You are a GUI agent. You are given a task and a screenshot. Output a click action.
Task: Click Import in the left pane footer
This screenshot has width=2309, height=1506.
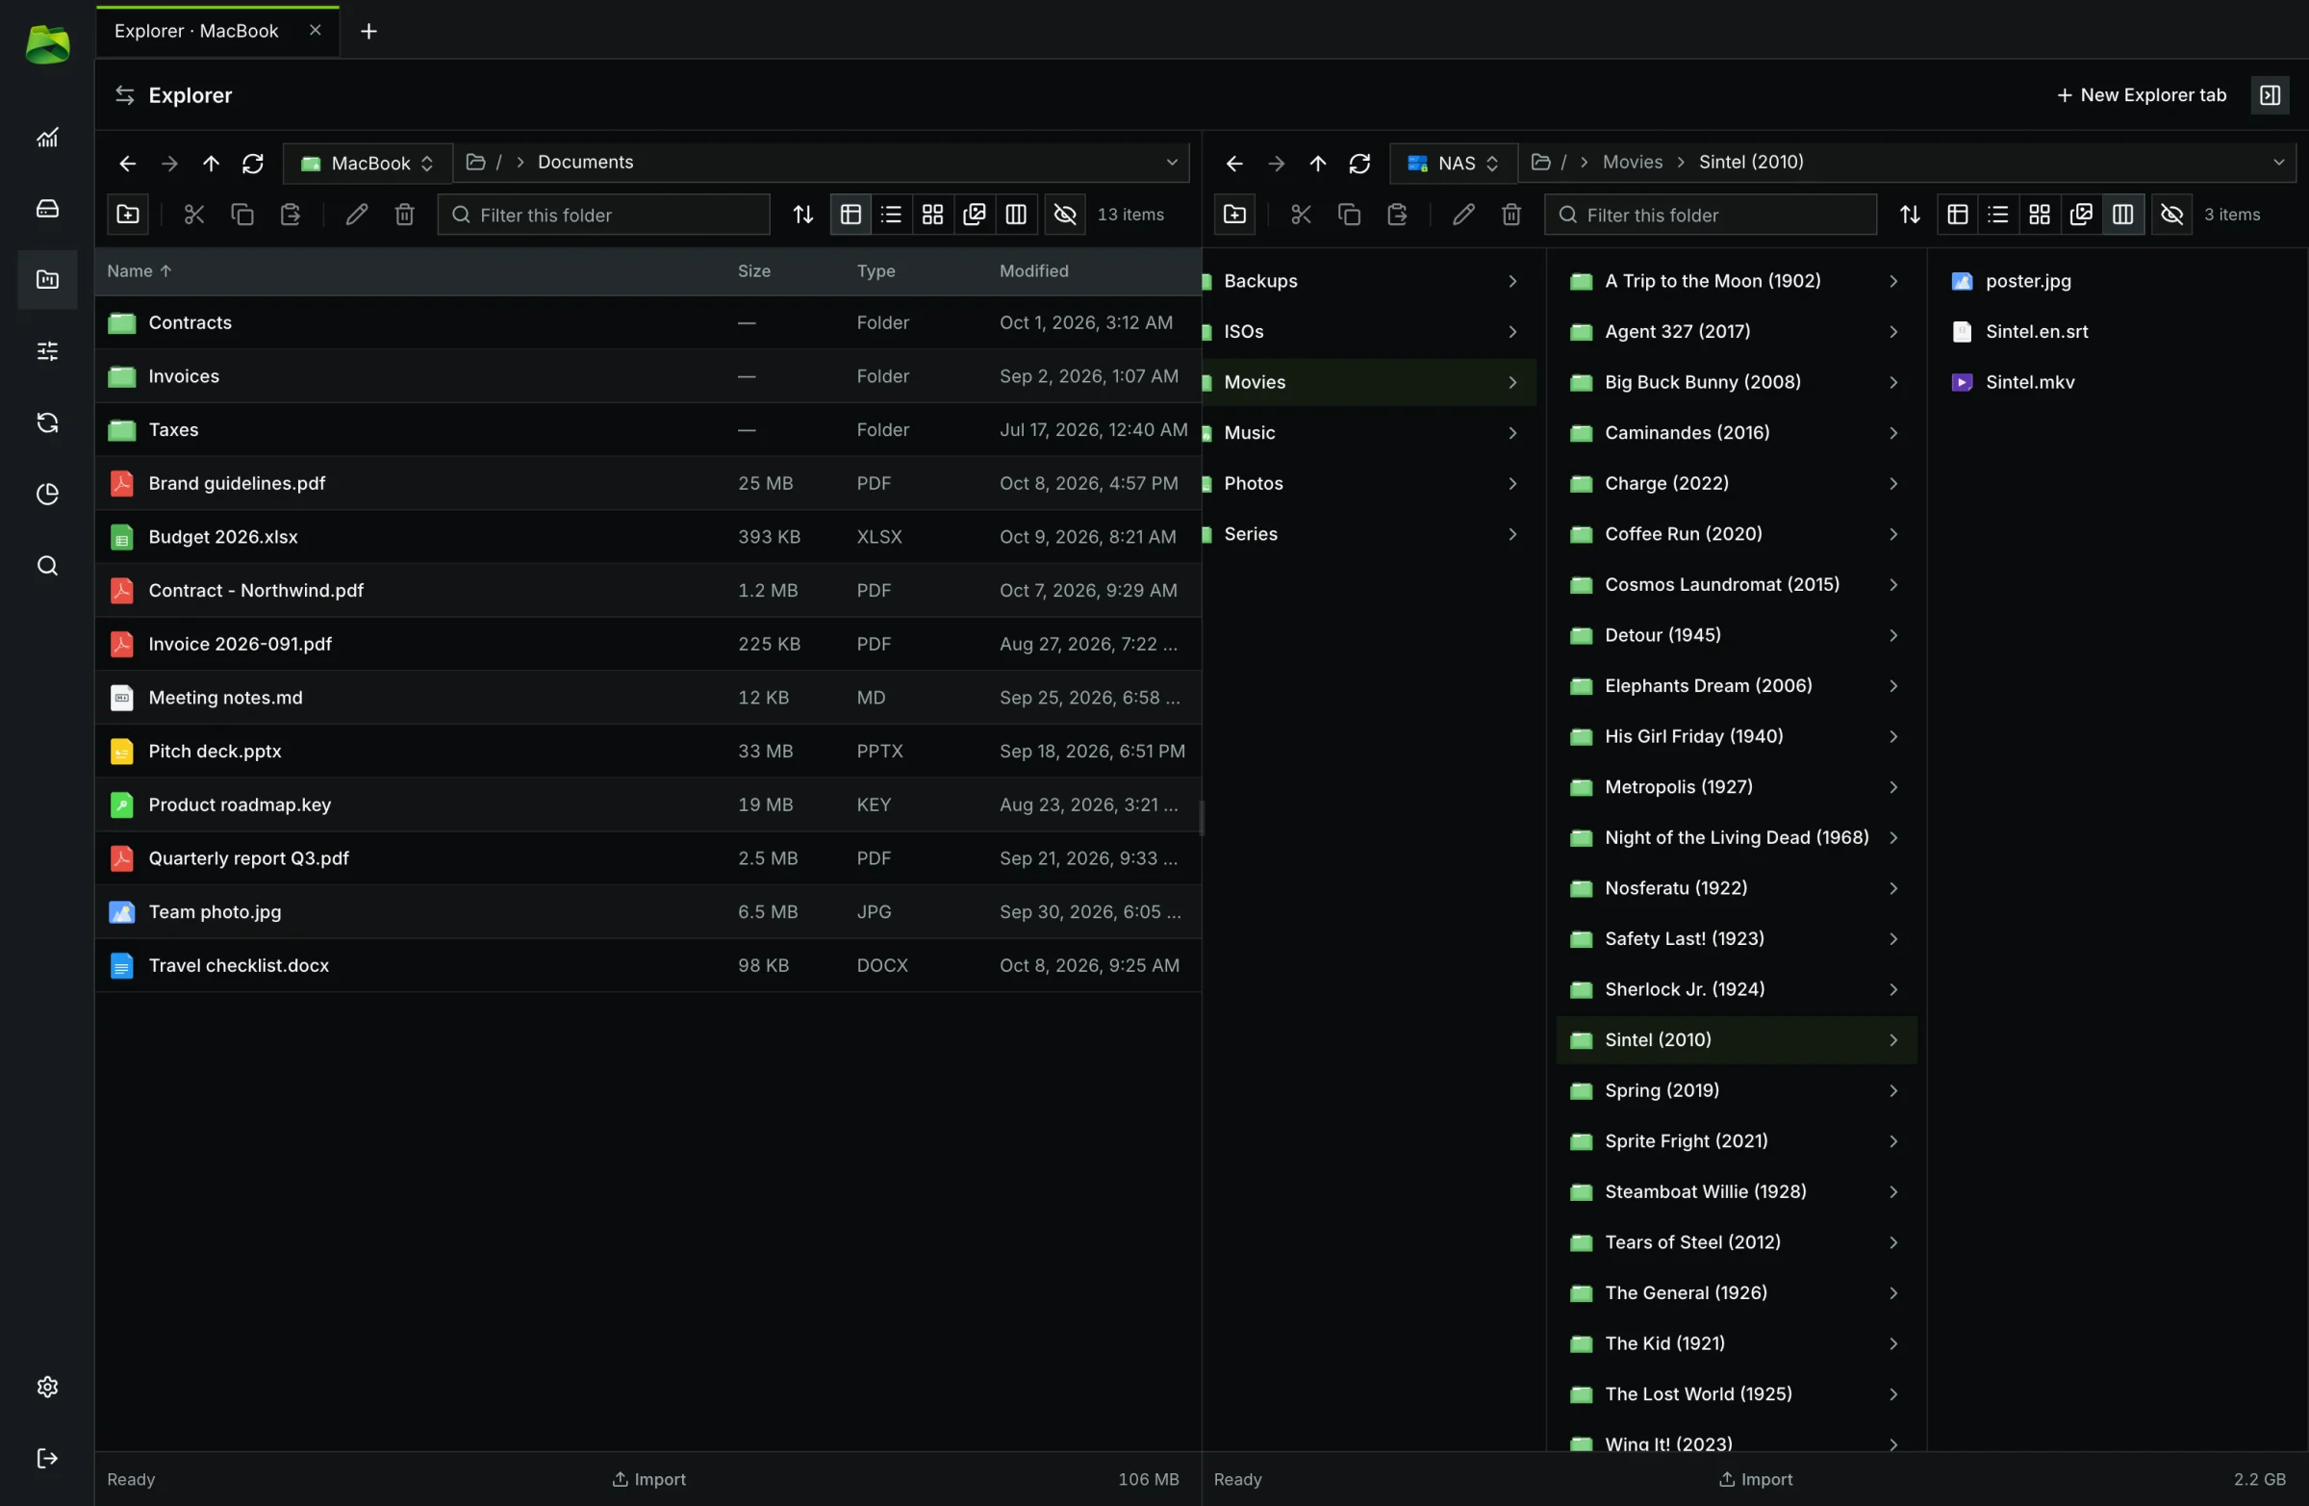click(x=648, y=1479)
